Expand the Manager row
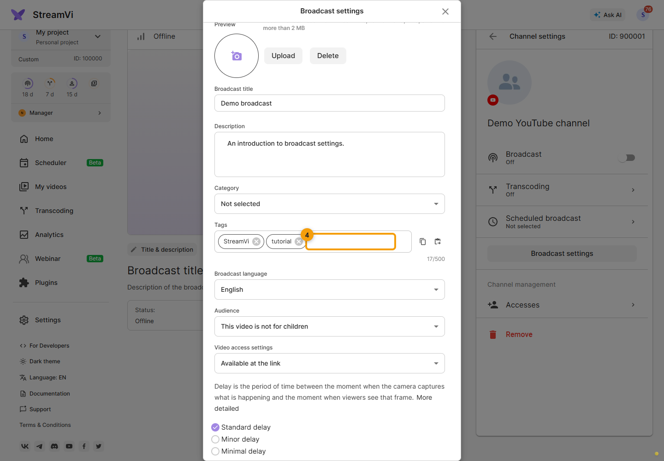Viewport: 664px width, 461px height. pos(61,113)
